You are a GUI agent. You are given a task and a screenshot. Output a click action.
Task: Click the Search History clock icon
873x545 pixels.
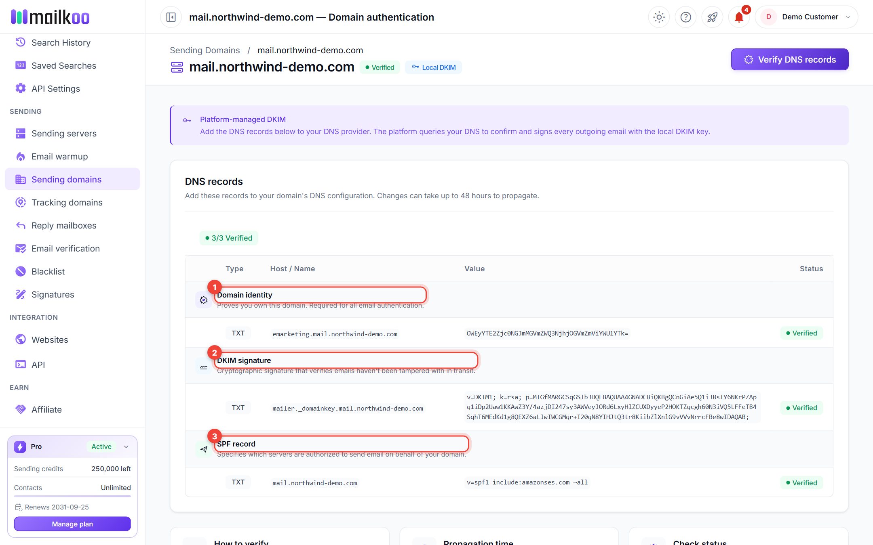pyautogui.click(x=20, y=42)
